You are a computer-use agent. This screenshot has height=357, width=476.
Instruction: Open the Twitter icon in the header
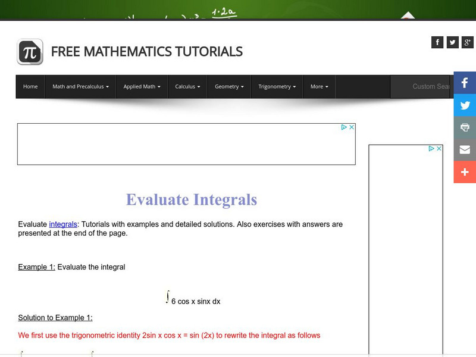[x=452, y=42]
